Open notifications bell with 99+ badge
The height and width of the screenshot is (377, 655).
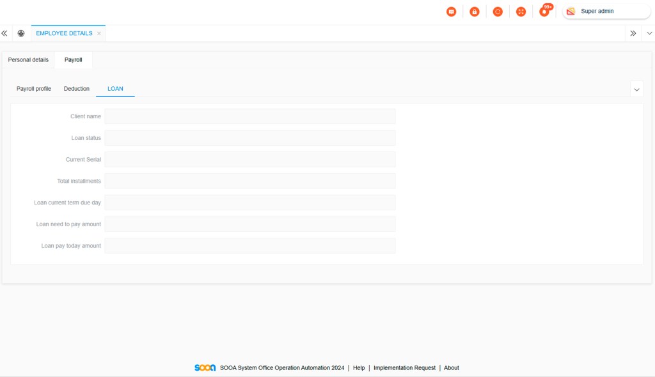(544, 12)
